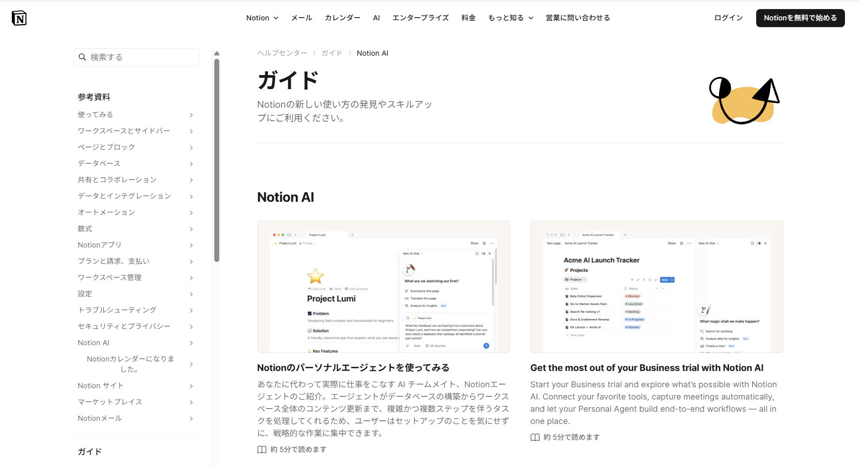Click the ログイン link
This screenshot has width=859, height=466.
click(x=728, y=18)
